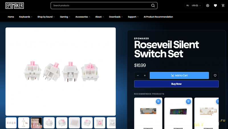
Task: Expand the Keyboards menu
Action: point(26,17)
